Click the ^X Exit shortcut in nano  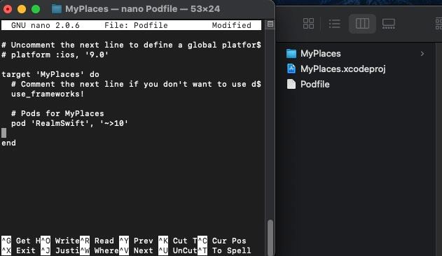pyautogui.click(x=19, y=250)
